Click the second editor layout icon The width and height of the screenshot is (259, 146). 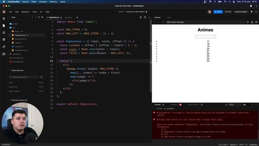click(x=145, y=17)
